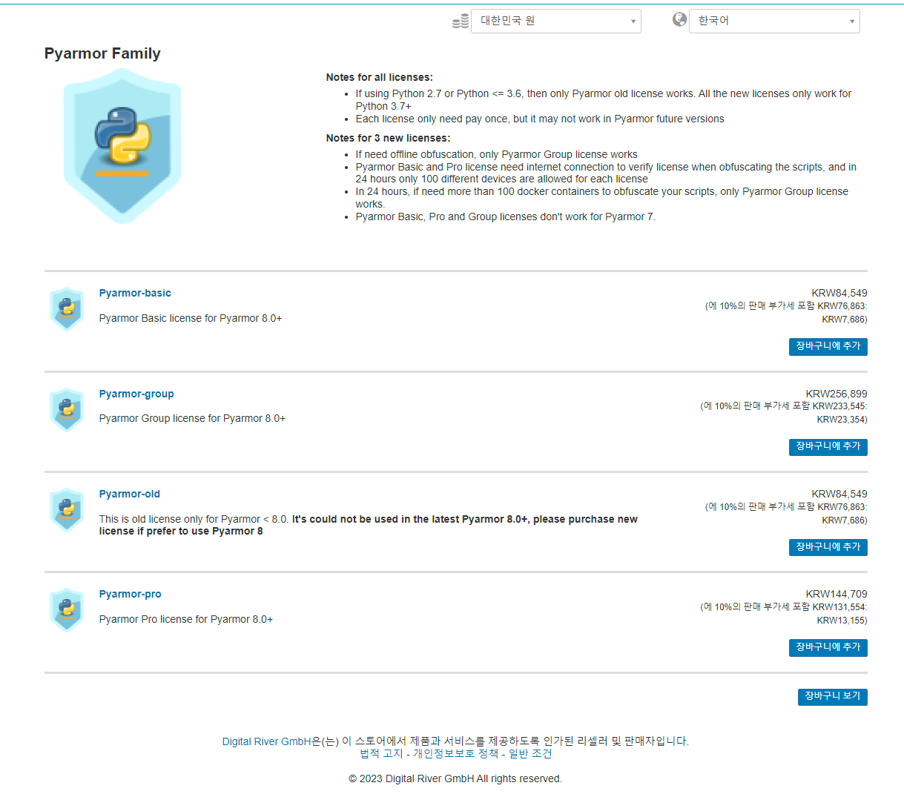
Task: Click the 'Each license only need pay once' note
Action: click(540, 119)
